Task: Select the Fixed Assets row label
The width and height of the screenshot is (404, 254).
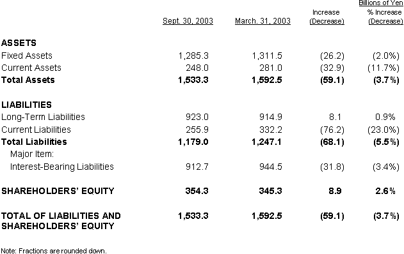Action: [27, 56]
